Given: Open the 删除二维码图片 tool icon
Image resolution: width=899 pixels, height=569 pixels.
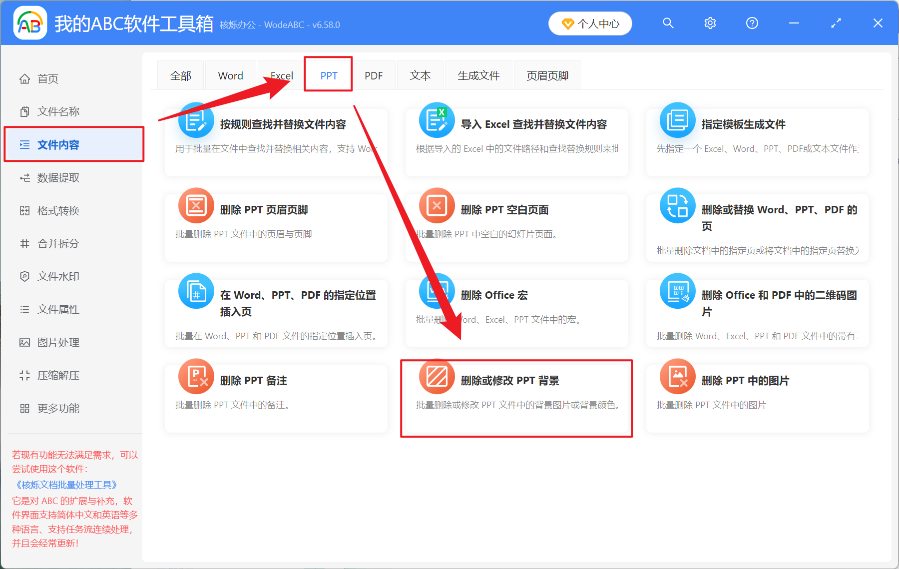Looking at the screenshot, I should click(677, 291).
